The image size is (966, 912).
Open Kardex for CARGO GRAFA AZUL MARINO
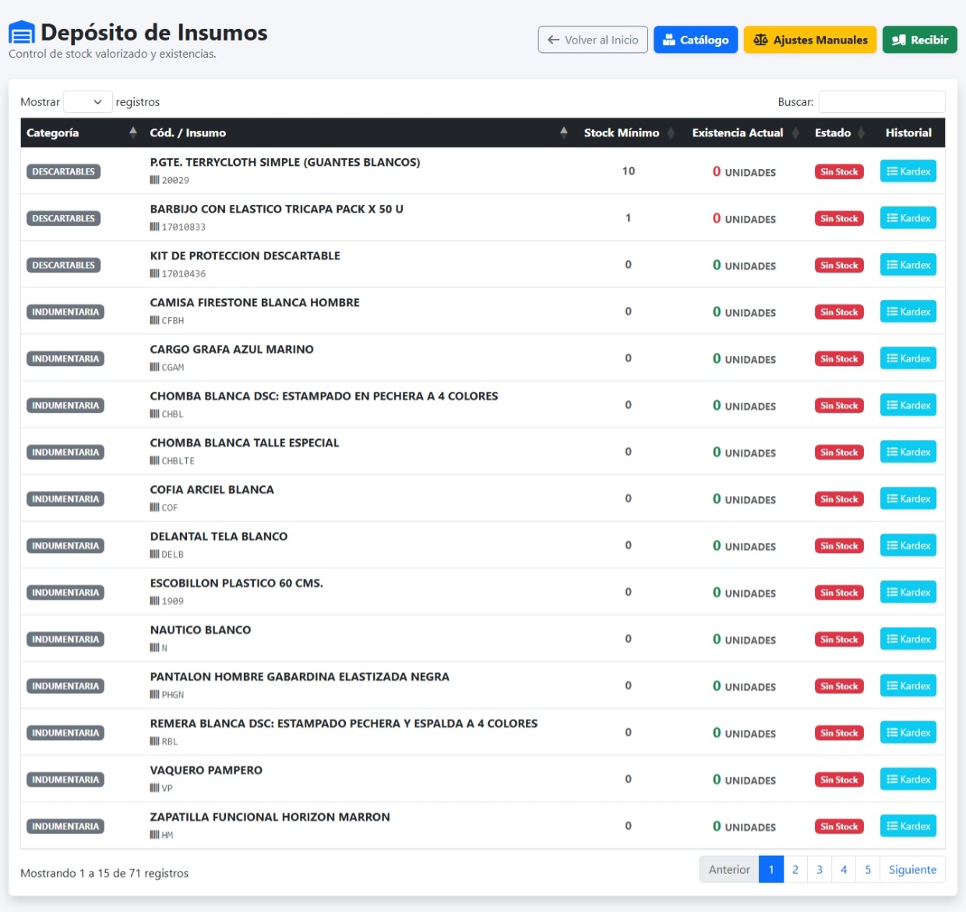click(x=908, y=358)
